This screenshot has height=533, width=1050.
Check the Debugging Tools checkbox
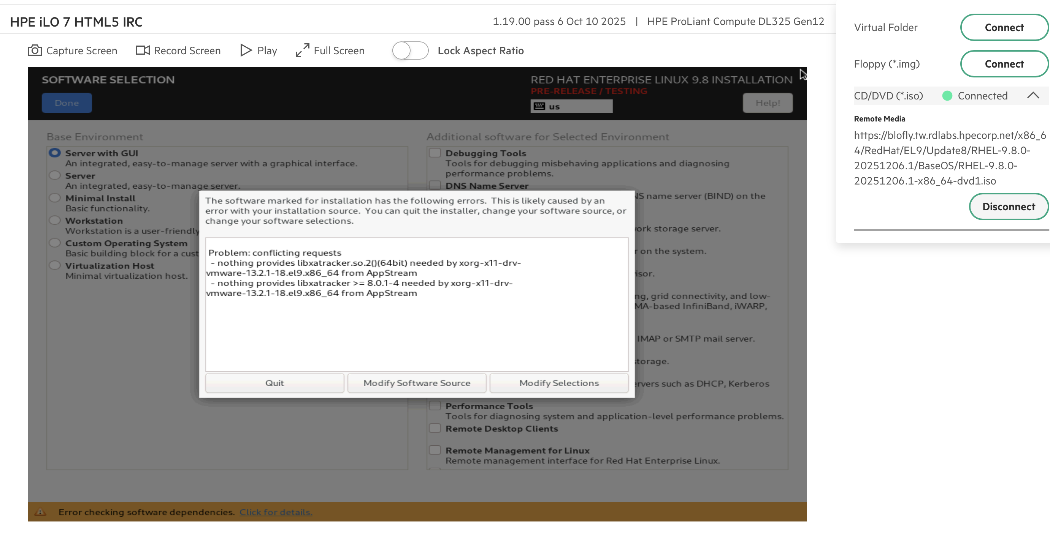435,153
